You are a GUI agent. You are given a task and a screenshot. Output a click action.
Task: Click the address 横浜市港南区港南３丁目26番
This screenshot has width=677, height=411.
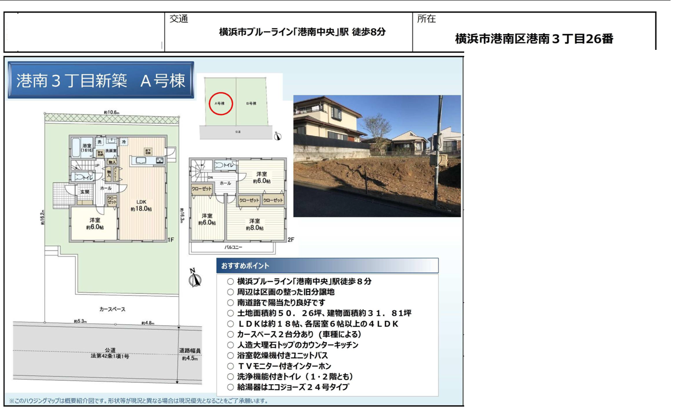pos(534,39)
